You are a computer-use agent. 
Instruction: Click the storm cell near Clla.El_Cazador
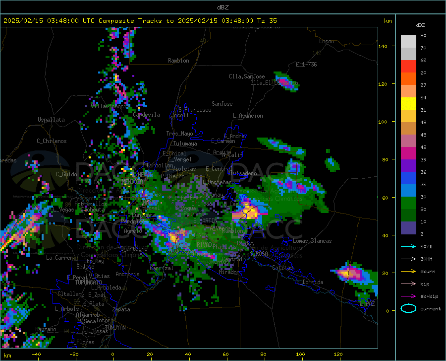286,82
